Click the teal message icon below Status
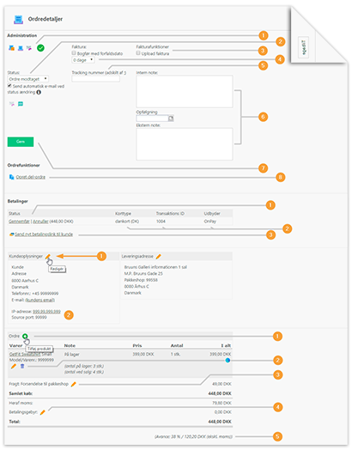 [21, 104]
